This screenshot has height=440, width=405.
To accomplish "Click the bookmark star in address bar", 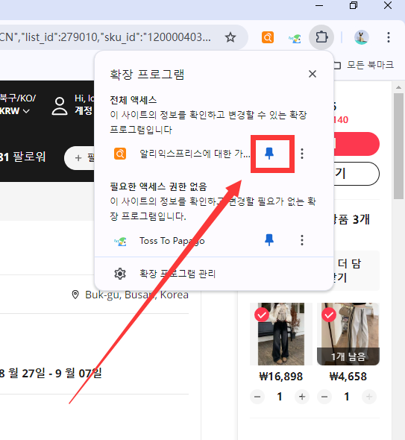I will (230, 37).
